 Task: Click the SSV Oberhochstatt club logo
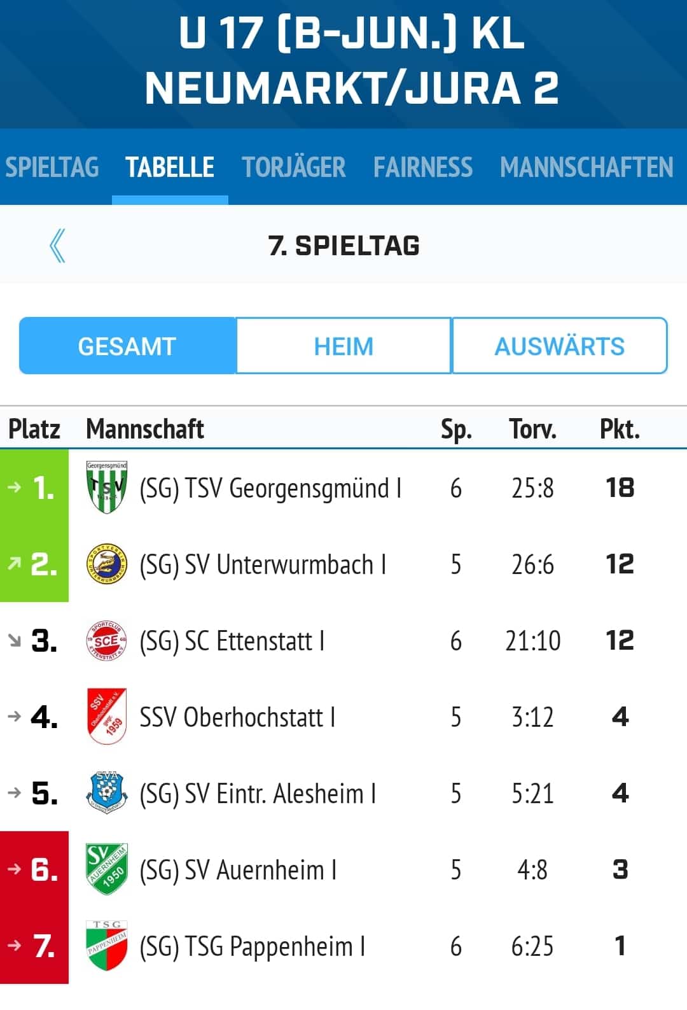tap(106, 717)
